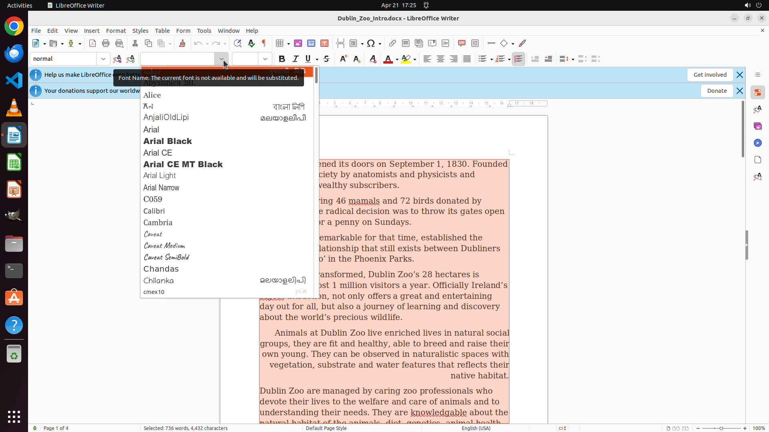Image resolution: width=769 pixels, height=432 pixels.
Task: Click the red font color swatch
Action: 388,59
